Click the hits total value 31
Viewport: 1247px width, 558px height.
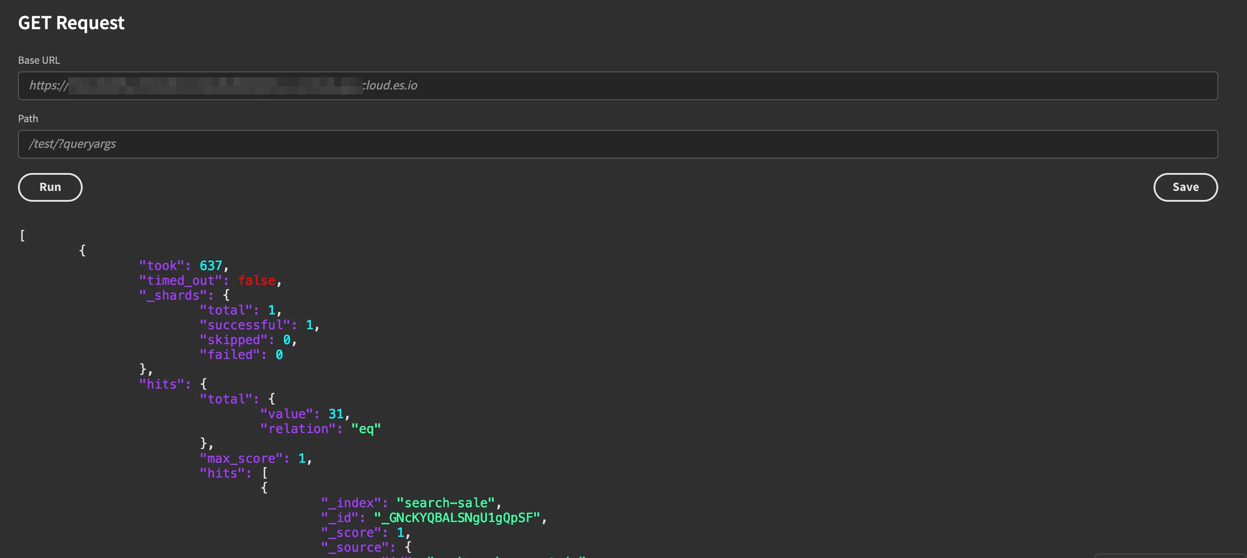pyautogui.click(x=336, y=414)
